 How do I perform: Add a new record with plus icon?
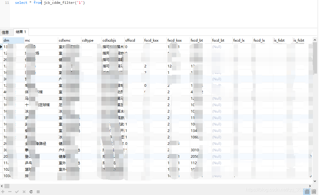point(3,191)
